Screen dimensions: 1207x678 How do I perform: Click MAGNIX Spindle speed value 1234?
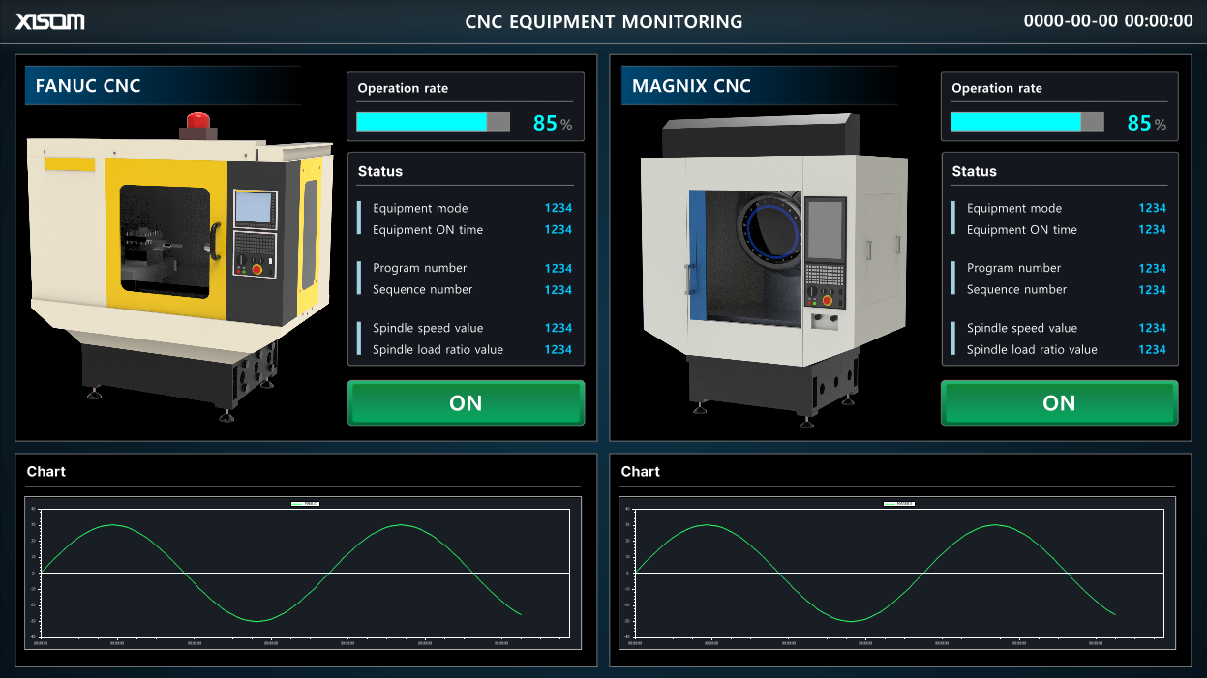click(1152, 328)
